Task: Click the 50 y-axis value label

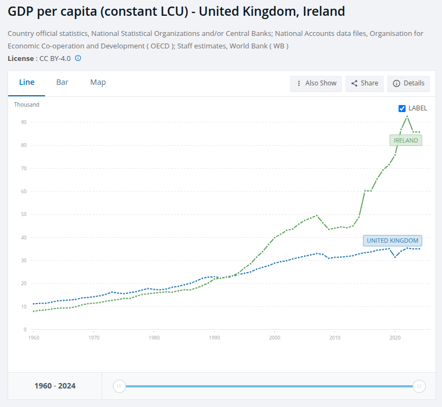Action: pyautogui.click(x=24, y=214)
